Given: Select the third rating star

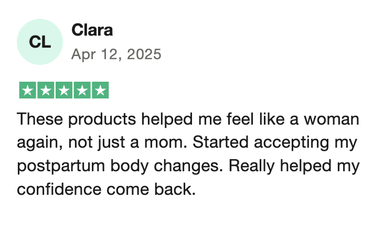Looking at the screenshot, I should pos(64,90).
